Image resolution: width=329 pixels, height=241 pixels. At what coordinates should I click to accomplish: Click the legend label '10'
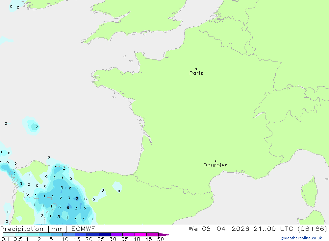click(x=65, y=239)
